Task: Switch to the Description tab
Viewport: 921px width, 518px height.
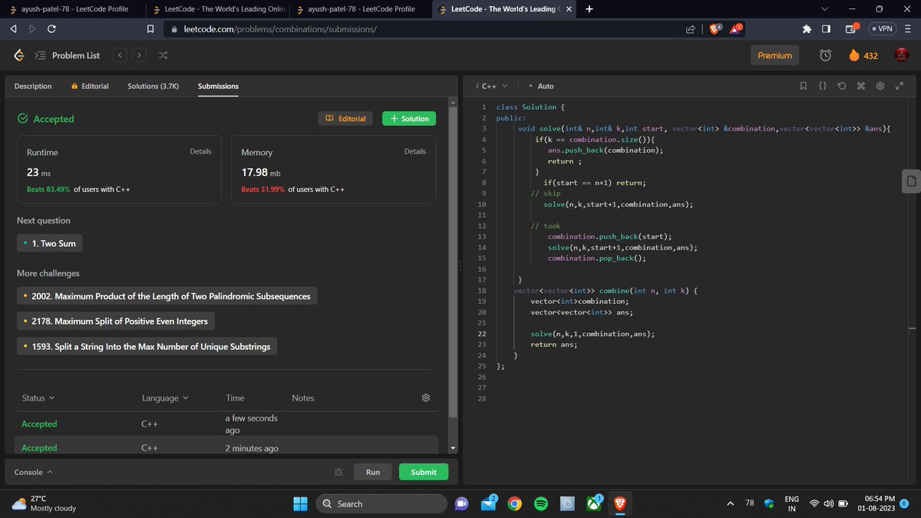Action: click(32, 86)
